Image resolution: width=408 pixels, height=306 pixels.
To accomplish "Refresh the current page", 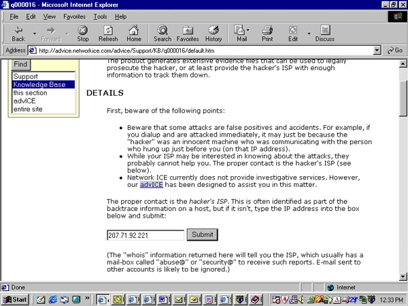I will (108, 33).
